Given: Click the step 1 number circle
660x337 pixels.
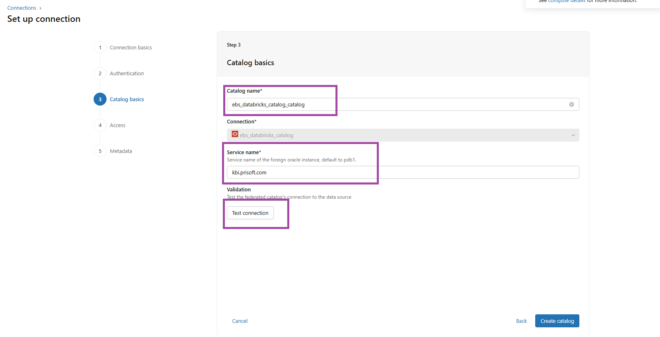Looking at the screenshot, I should pos(100,48).
